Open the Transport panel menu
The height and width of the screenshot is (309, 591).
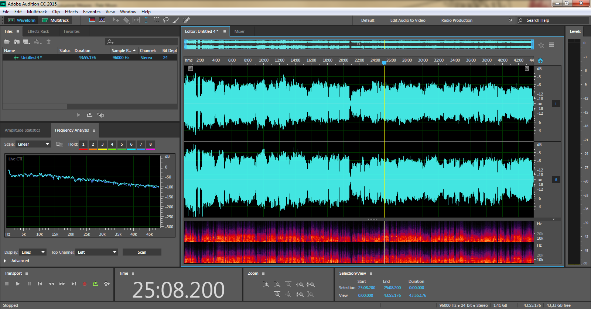27,273
